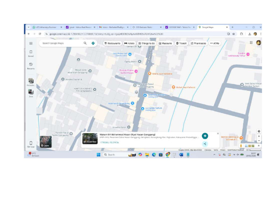
Task: Open the browser downloads icon
Action: click(x=250, y=34)
